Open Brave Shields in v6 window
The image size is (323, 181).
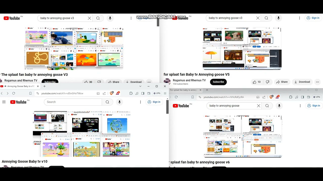271,97
